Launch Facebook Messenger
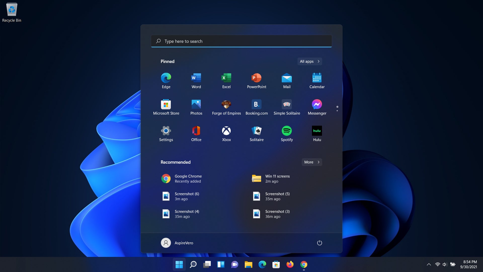 pos(317,104)
